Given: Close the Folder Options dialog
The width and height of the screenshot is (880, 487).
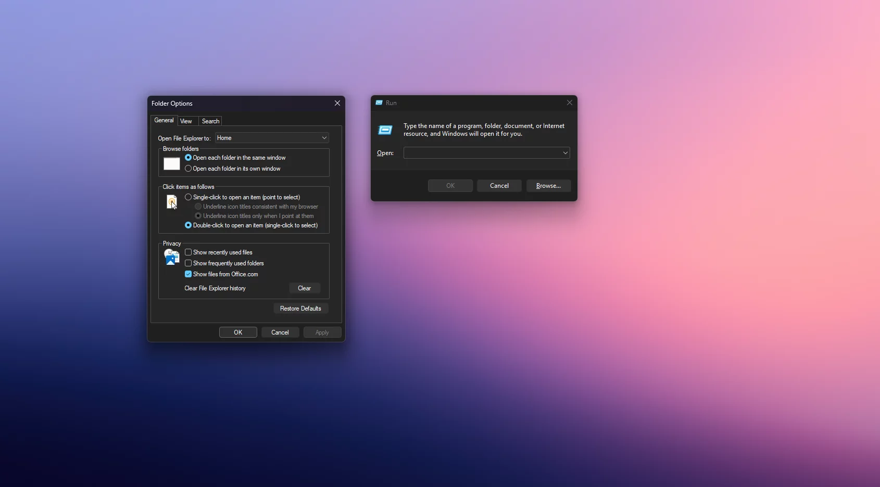Looking at the screenshot, I should pos(337,104).
